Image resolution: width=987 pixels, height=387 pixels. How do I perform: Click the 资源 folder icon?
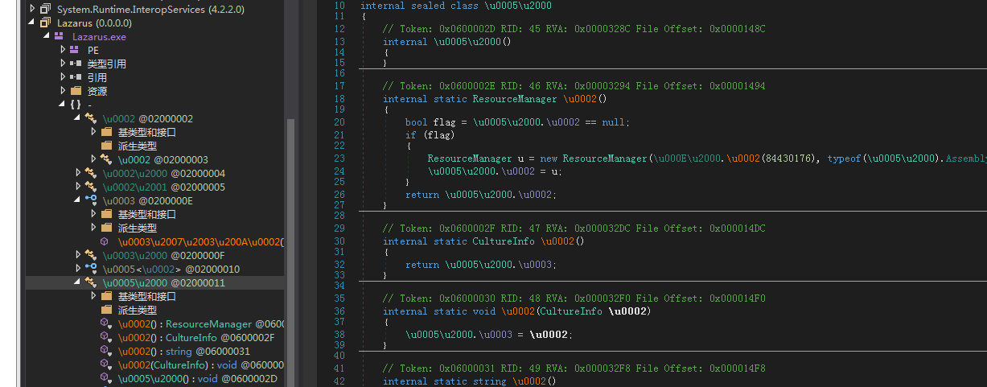coord(75,91)
